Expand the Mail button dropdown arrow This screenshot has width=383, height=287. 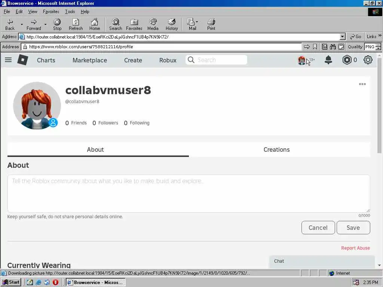[197, 22]
